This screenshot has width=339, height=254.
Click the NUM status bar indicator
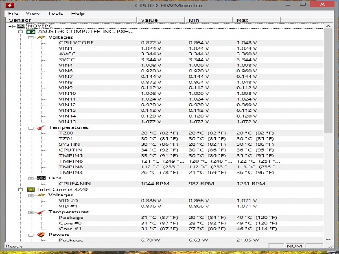(294, 246)
